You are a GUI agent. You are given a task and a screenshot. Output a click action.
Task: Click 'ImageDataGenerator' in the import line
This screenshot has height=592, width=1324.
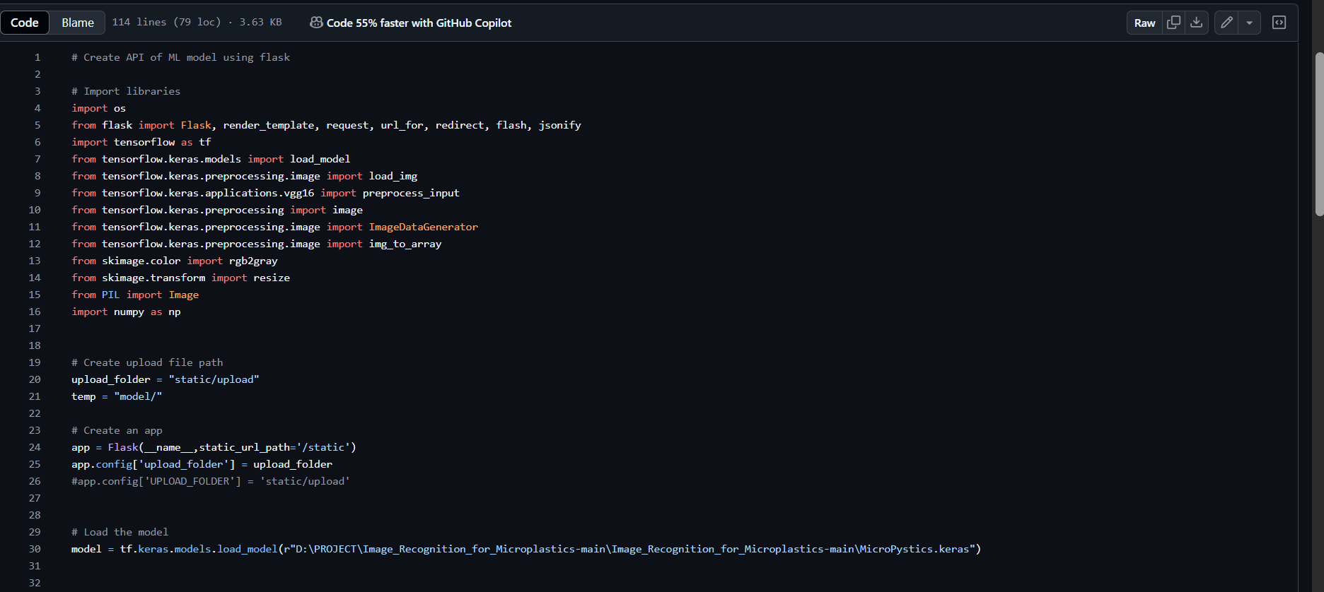tap(424, 227)
